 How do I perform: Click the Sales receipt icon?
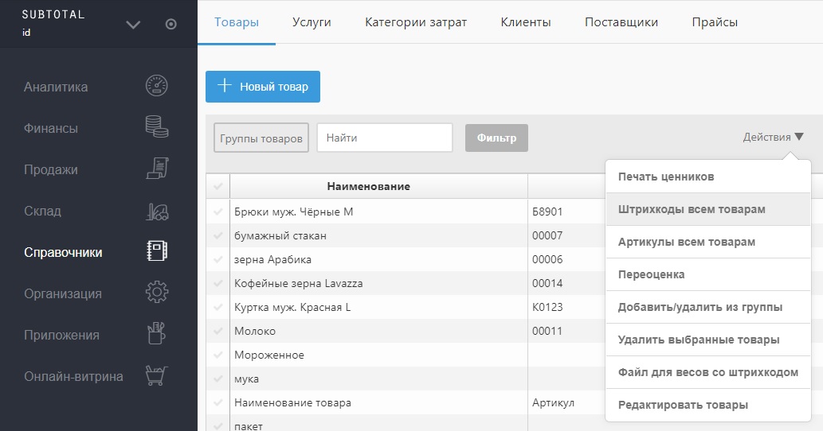157,168
